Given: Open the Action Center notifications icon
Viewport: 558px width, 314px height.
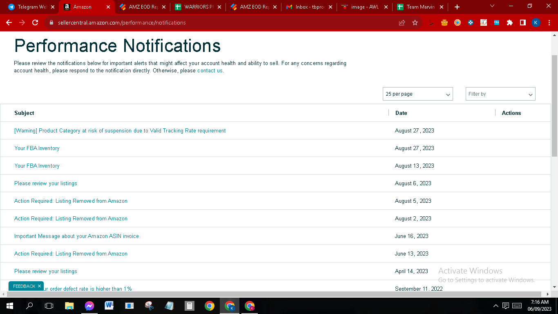Looking at the screenshot, I should (x=506, y=306).
